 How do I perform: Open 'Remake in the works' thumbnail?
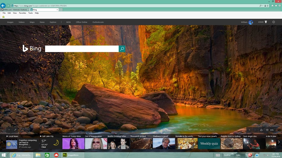pos(186,144)
